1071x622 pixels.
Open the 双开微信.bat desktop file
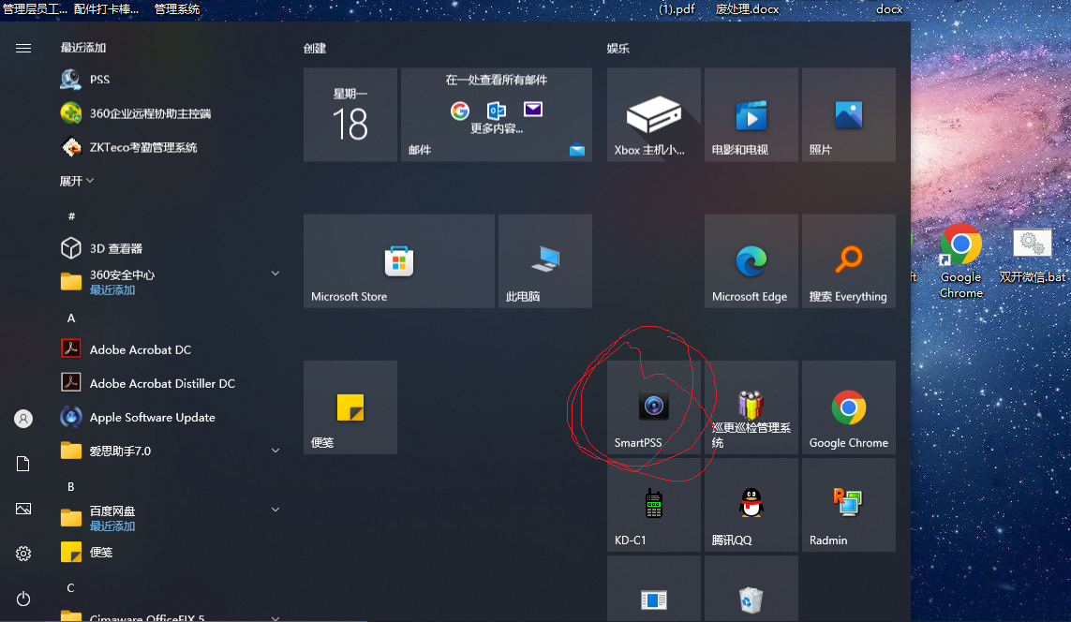click(x=1032, y=256)
